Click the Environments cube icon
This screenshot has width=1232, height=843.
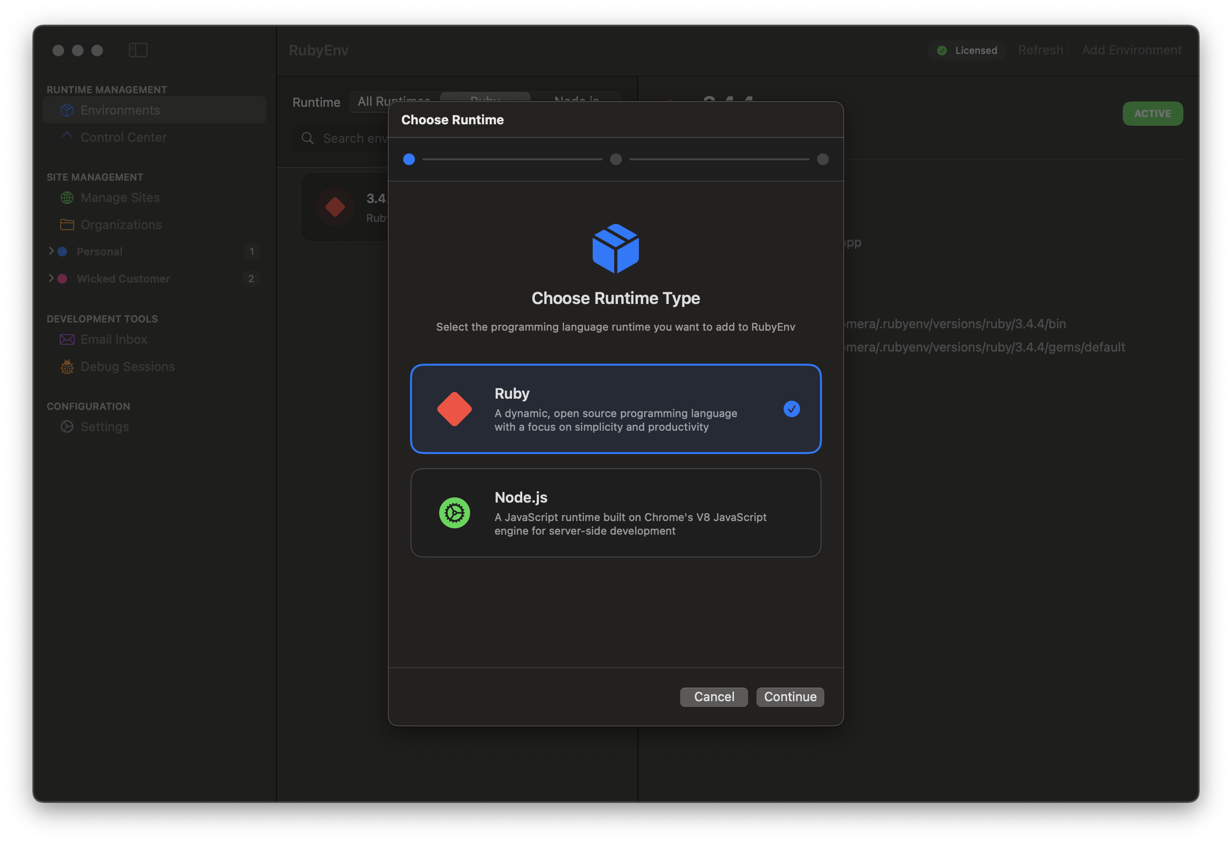[67, 110]
